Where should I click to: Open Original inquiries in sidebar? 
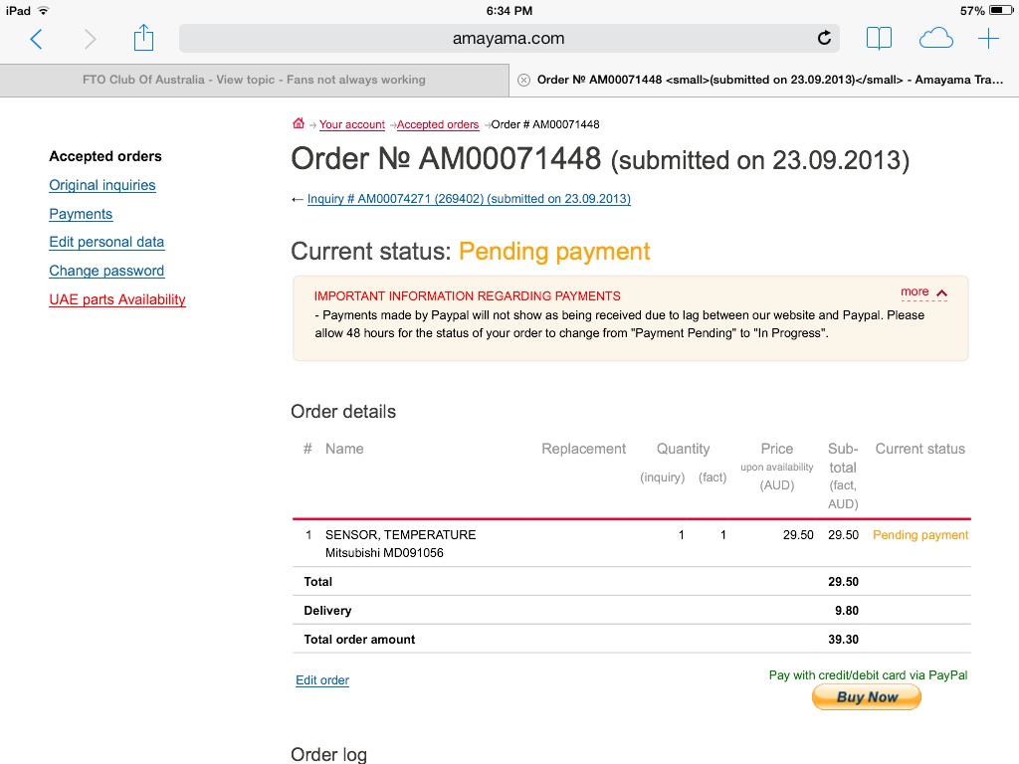[x=102, y=185]
